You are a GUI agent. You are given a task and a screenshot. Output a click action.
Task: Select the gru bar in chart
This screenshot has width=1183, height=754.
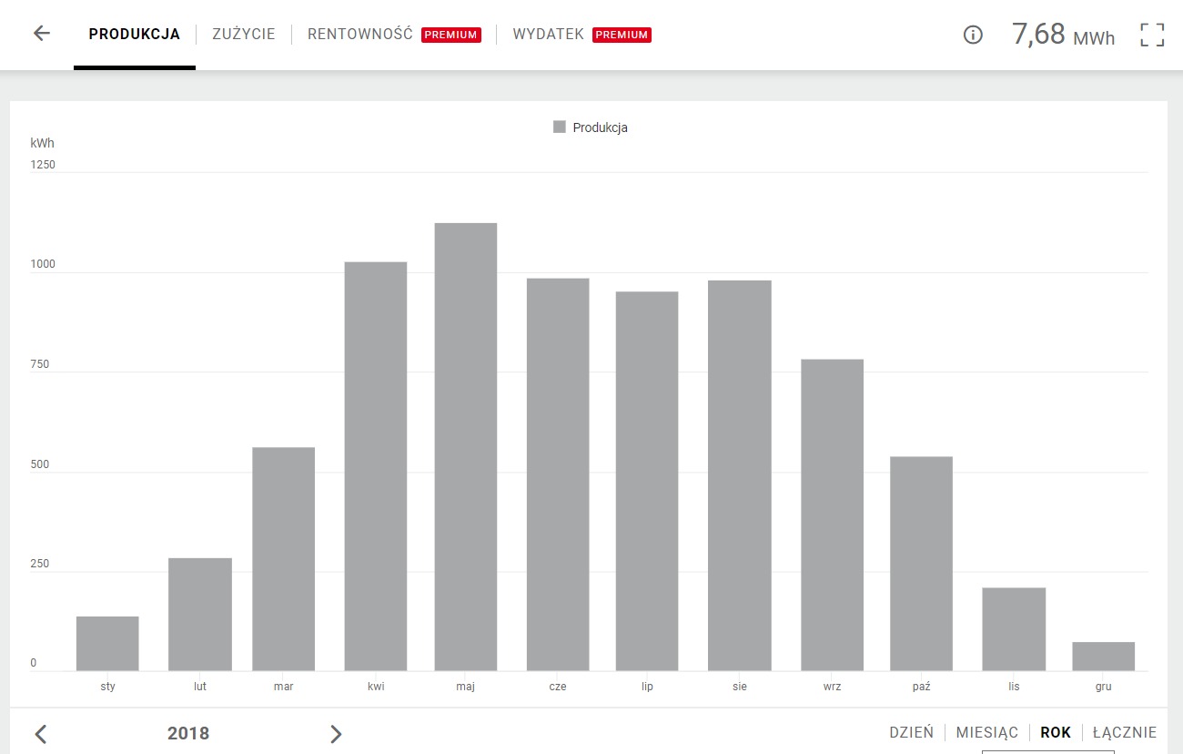(x=1103, y=657)
